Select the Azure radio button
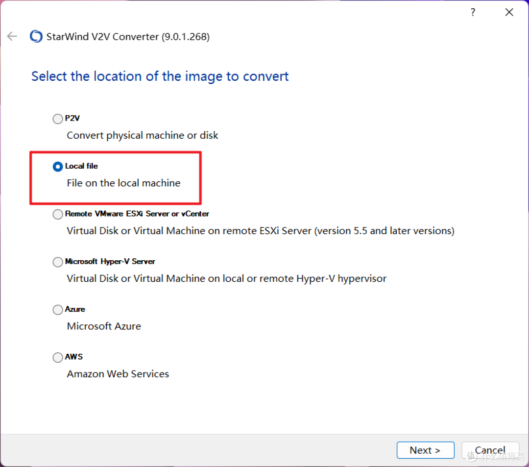Viewport: 529px width, 467px height. (x=58, y=310)
